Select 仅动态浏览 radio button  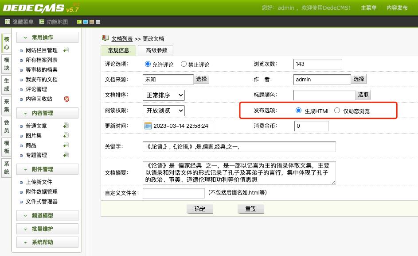point(337,111)
